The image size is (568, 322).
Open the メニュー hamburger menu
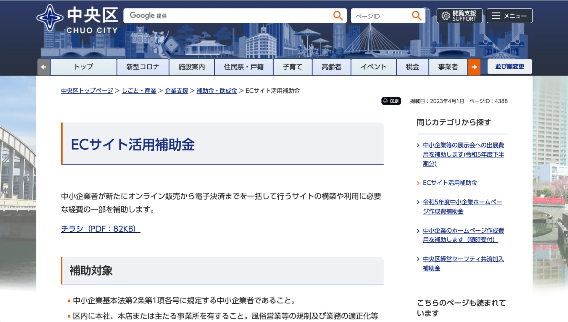pos(509,16)
